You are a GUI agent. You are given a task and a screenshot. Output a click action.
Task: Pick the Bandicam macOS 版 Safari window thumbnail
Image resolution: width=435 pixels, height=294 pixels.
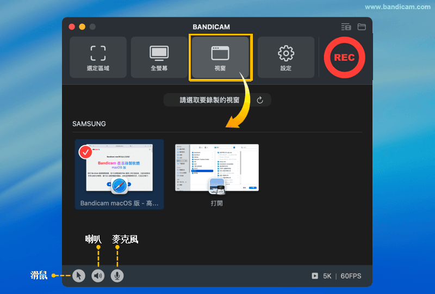click(x=119, y=174)
